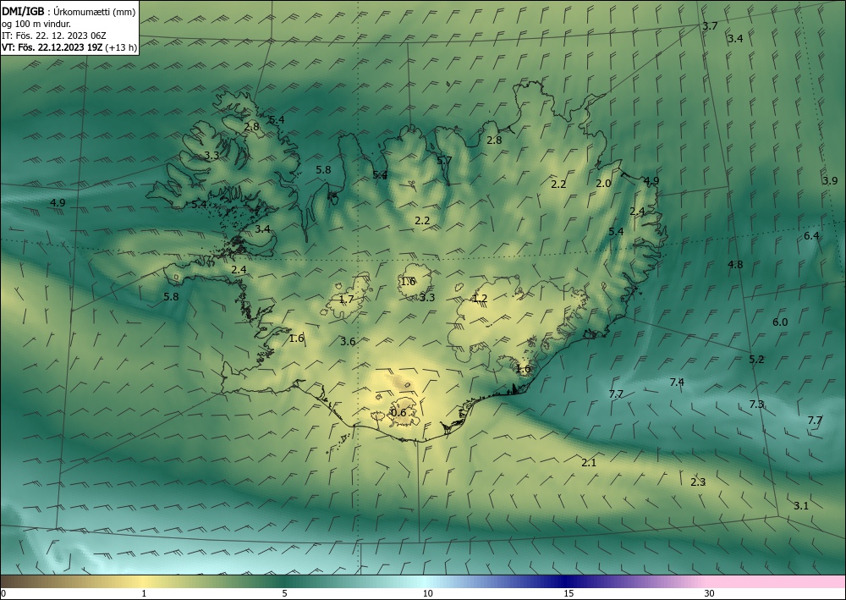Click the 7.3 value southeast offshore
846x600 pixels.
756,404
